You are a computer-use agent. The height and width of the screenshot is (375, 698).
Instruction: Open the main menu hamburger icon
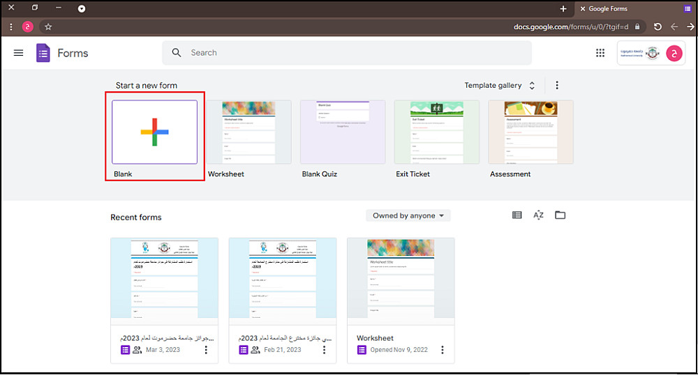18,53
